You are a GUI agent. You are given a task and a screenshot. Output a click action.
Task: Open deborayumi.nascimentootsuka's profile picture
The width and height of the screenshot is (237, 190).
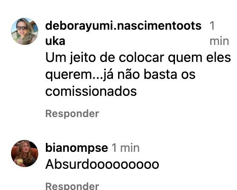25,31
